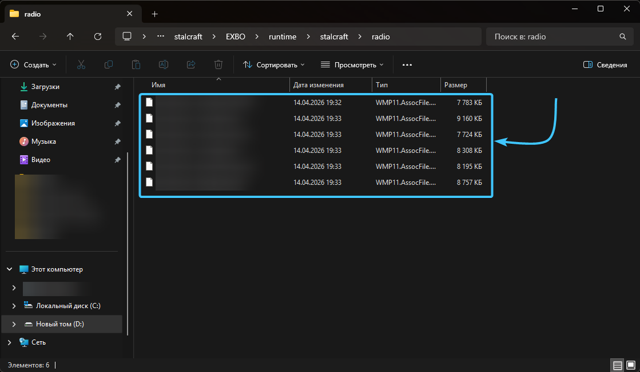Click the Rename icon in toolbar
640x372 pixels.
(x=163, y=65)
